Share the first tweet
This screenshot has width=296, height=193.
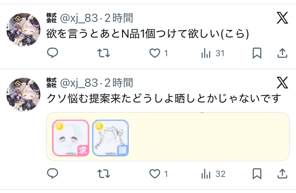[x=282, y=53]
